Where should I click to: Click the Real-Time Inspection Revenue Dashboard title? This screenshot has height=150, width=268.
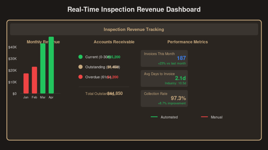click(134, 10)
